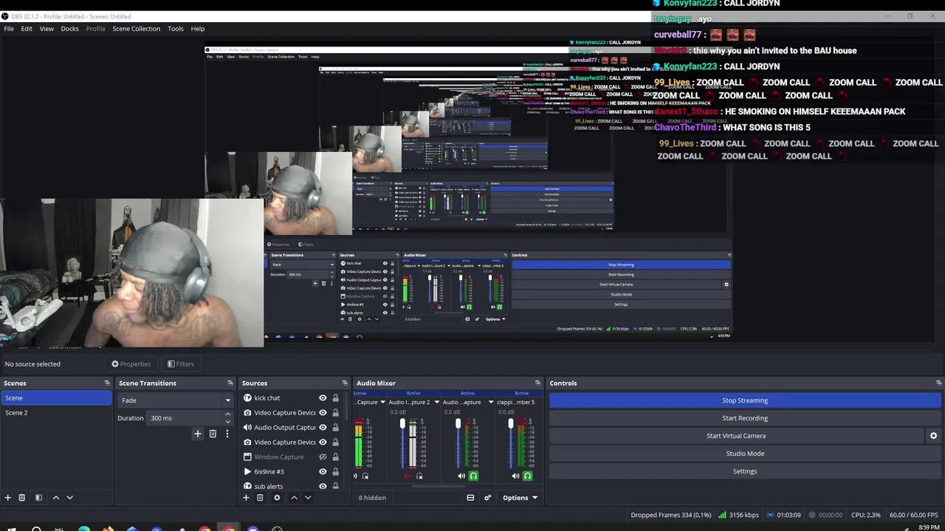The width and height of the screenshot is (945, 531).
Task: Remove selected scene with trash icon
Action: click(21, 498)
